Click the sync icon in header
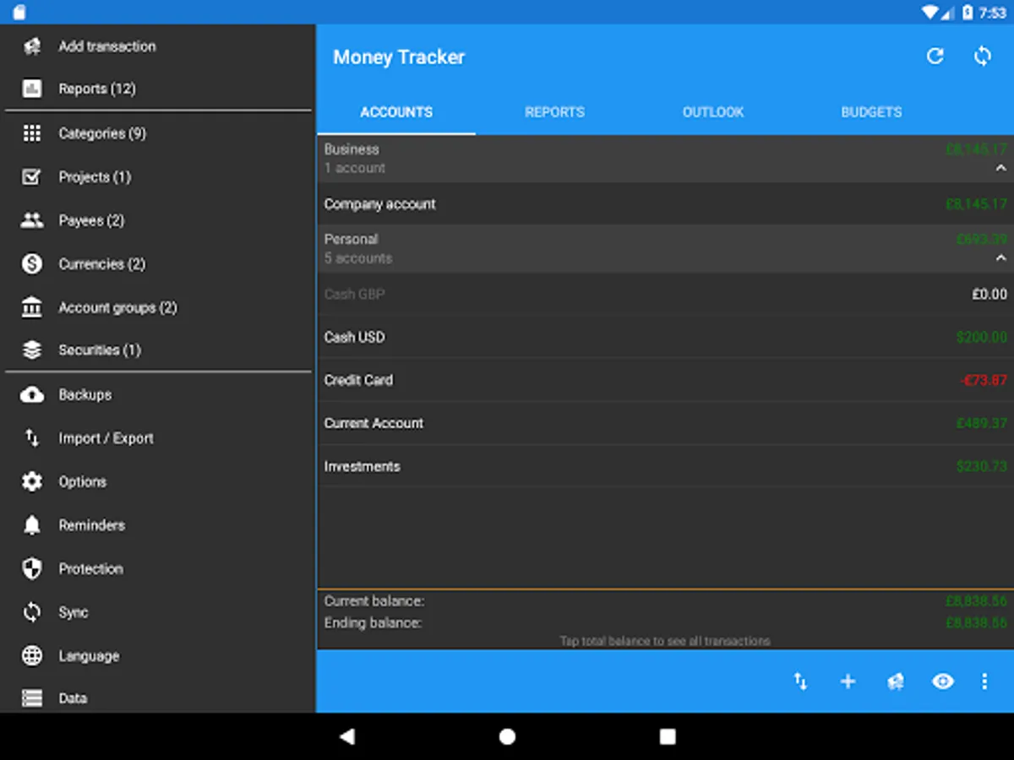1014x760 pixels. 982,57
